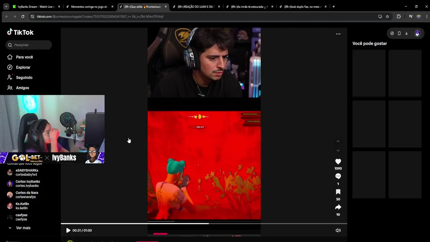This screenshot has width=430, height=242.
Task: Click the install app icon in address bar
Action: [380, 16]
